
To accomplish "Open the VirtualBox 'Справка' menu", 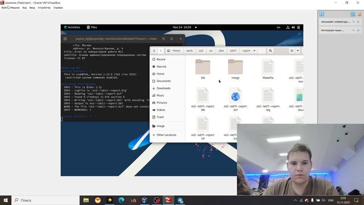I will tap(58, 7).
